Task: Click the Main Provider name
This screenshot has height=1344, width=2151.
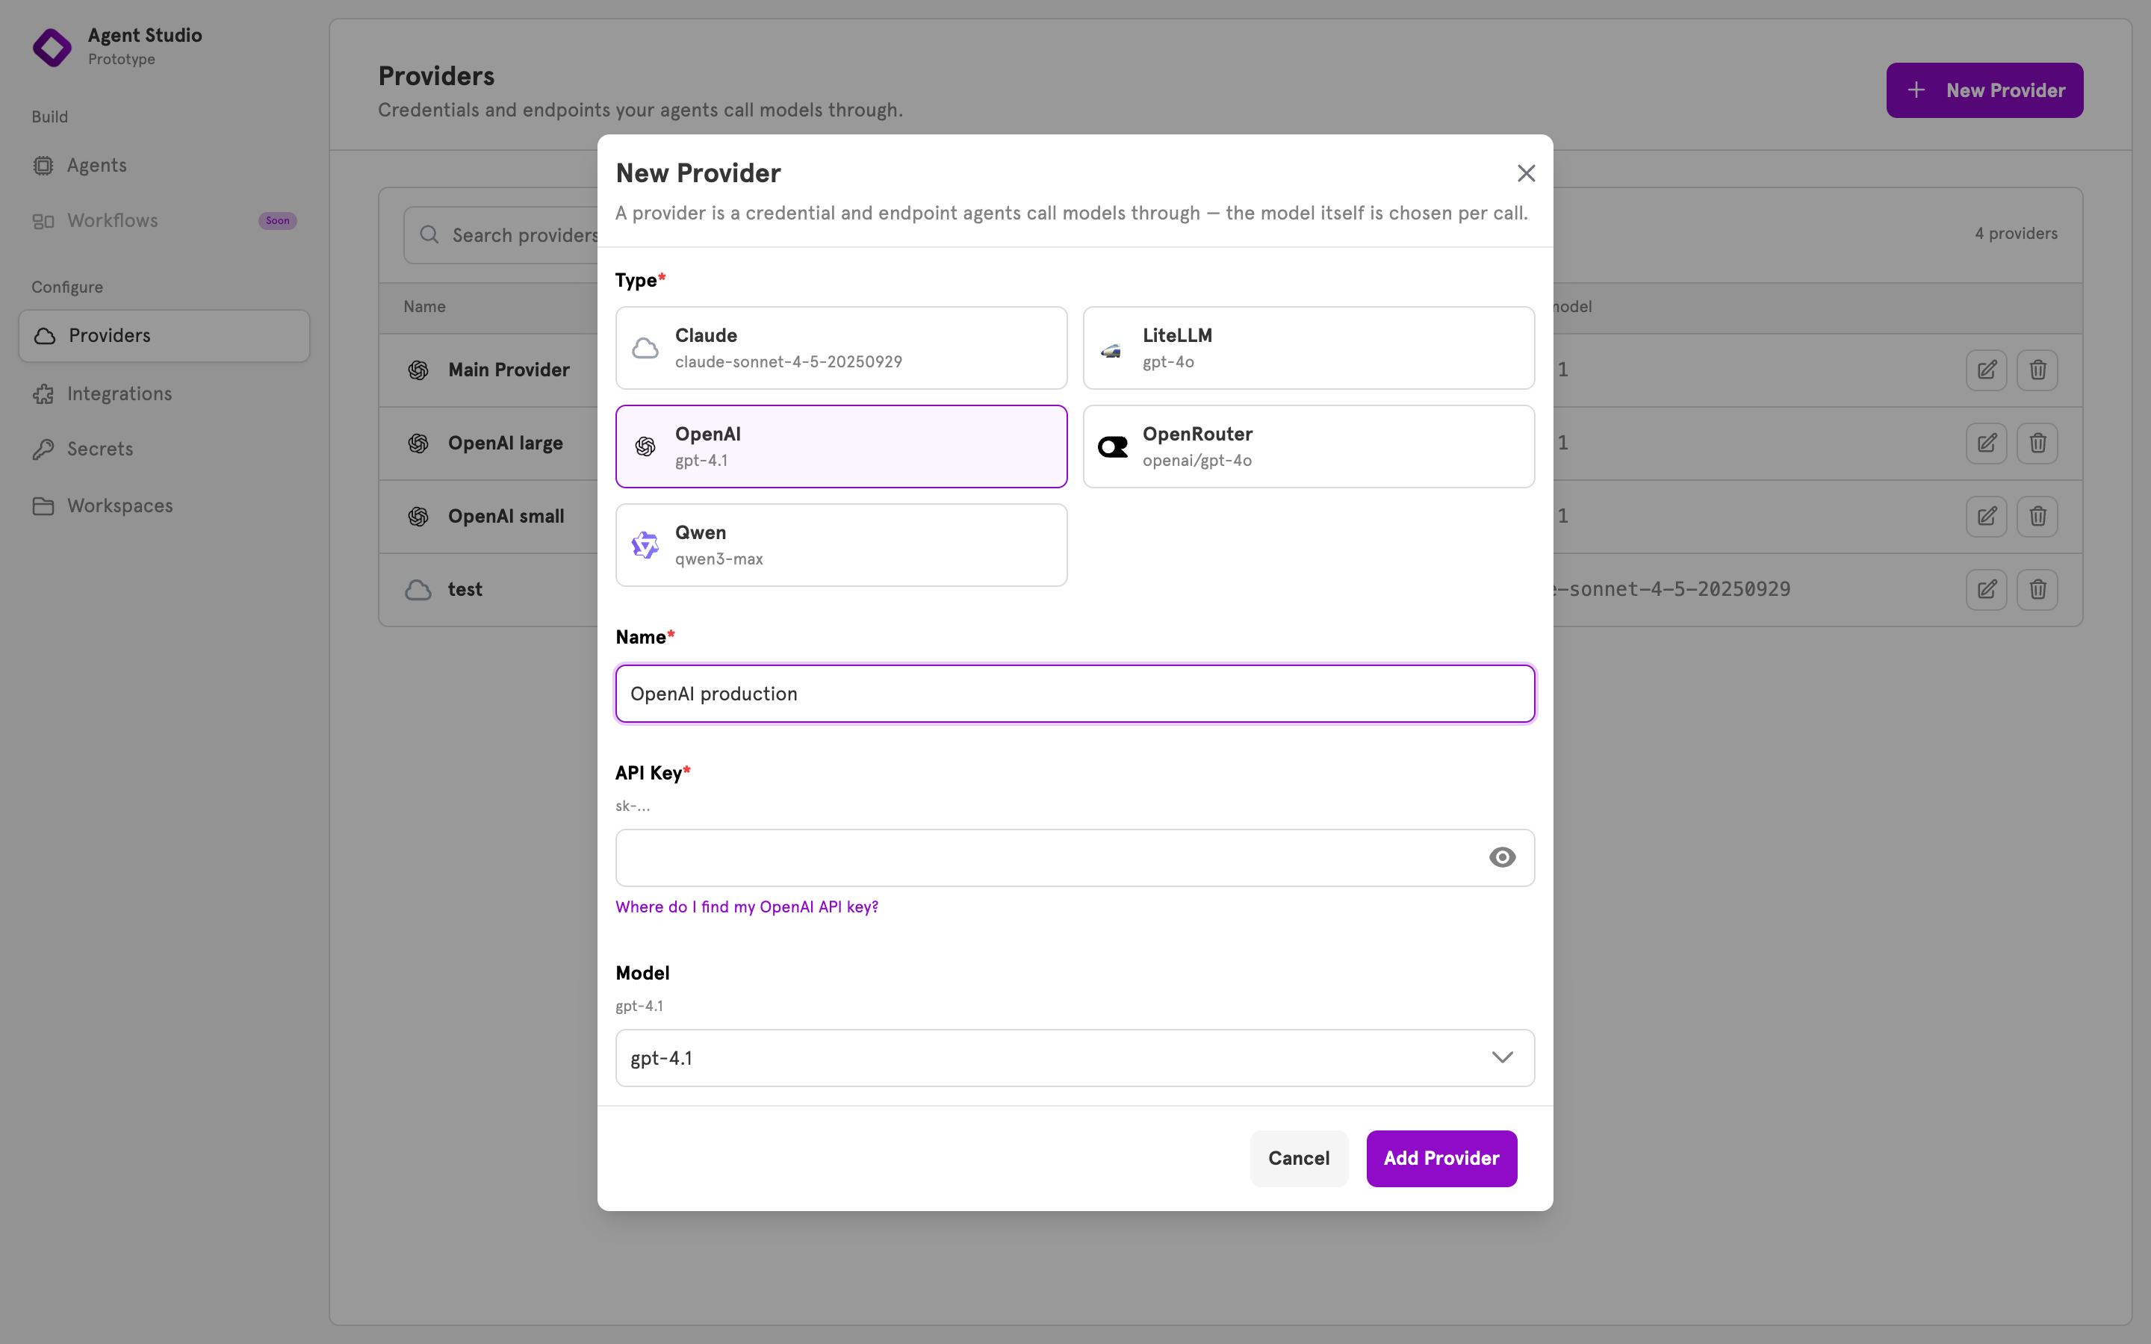Action: [509, 370]
